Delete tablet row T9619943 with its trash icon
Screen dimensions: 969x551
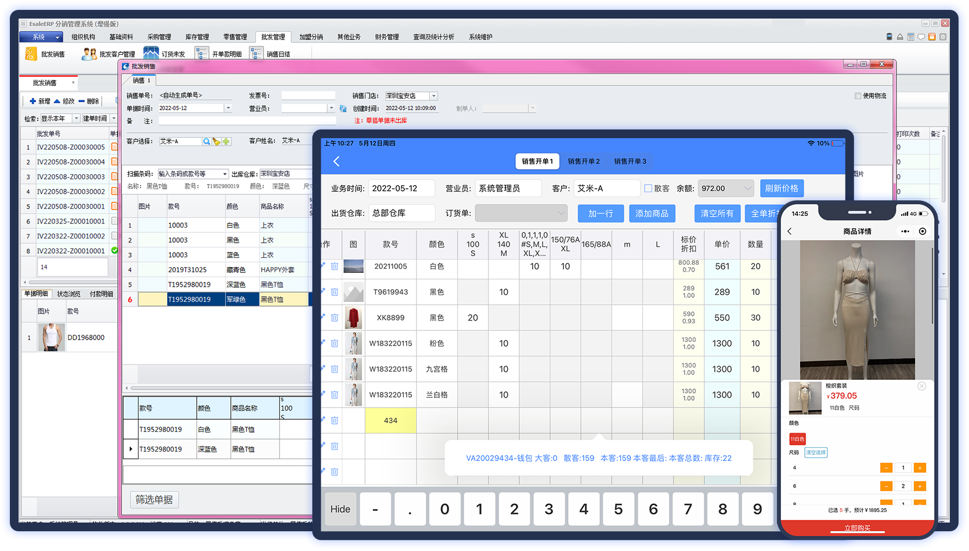[x=335, y=292]
